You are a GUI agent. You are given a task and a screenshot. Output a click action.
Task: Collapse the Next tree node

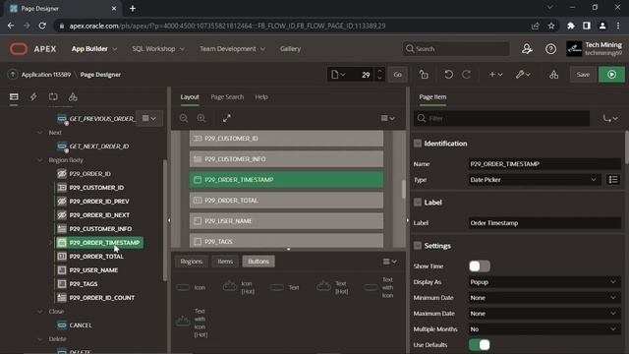(x=39, y=133)
